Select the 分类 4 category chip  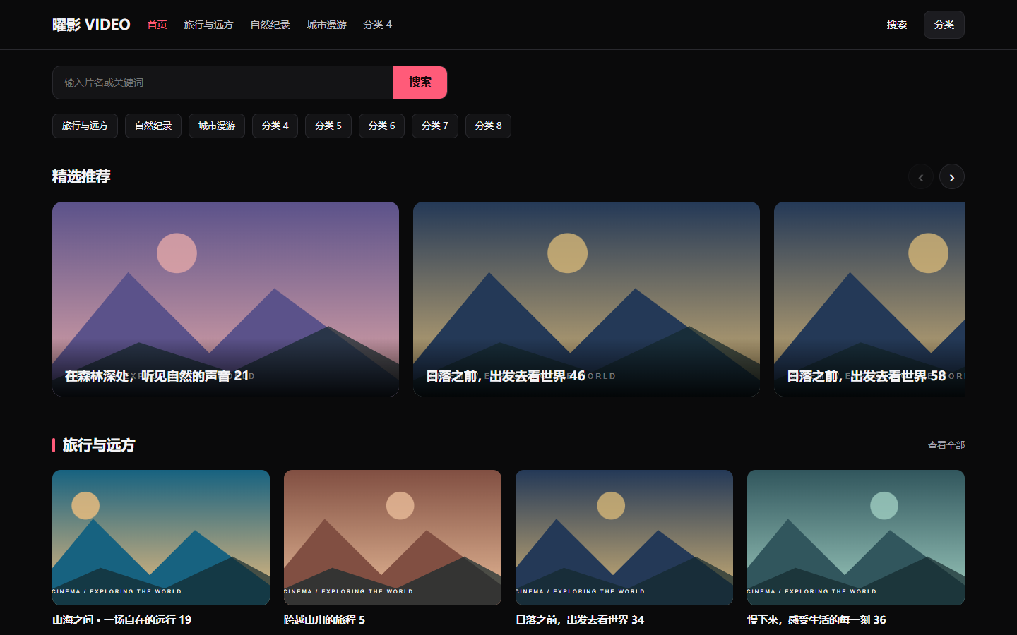point(275,126)
